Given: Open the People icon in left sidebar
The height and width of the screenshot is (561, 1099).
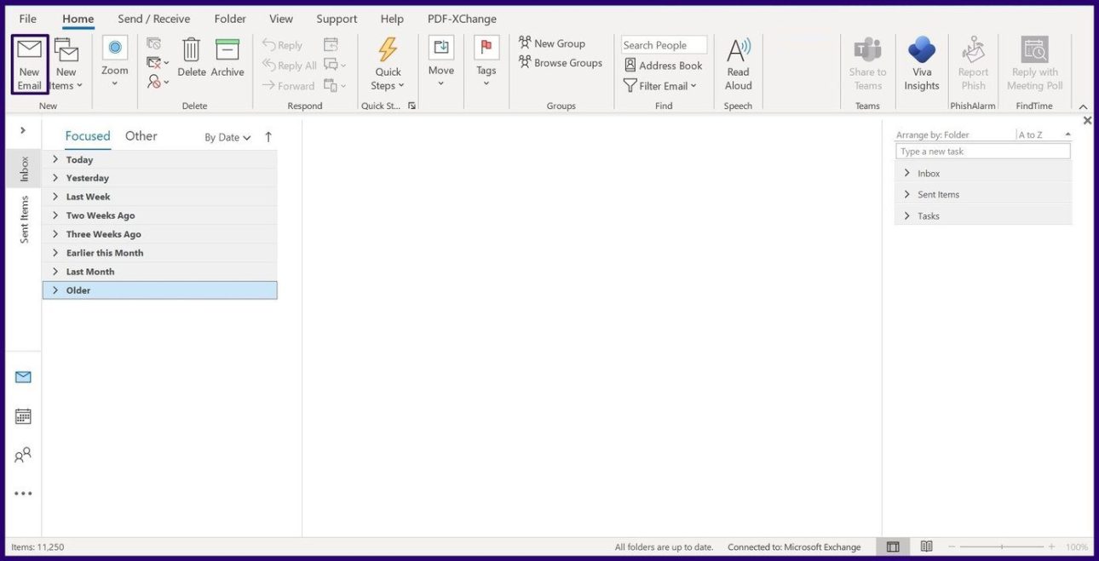Looking at the screenshot, I should click(23, 455).
